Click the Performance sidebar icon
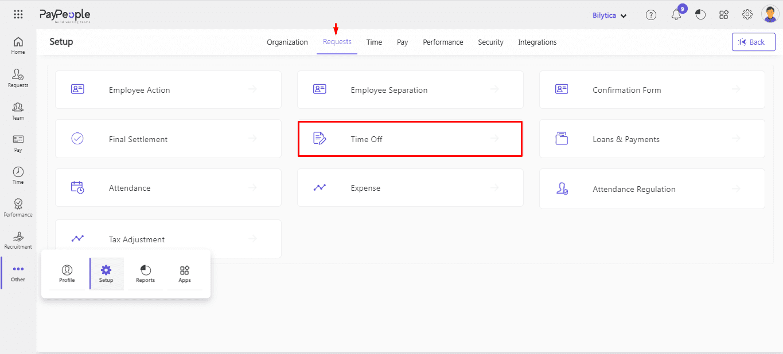Screen dimensions: 783x354 18,208
